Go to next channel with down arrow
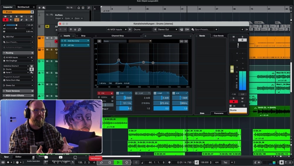 click(x=75, y=29)
